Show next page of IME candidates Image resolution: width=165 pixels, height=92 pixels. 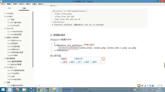[x=101, y=62]
